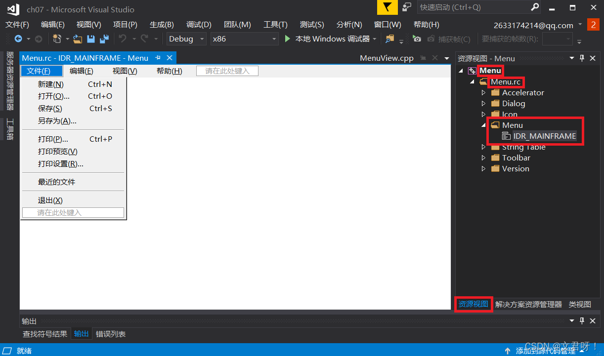Switch to the 类视图 tab
Image resolution: width=604 pixels, height=356 pixels.
point(580,304)
